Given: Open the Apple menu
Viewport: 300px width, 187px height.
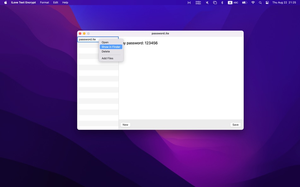Looking at the screenshot, I should (x=5, y=2).
